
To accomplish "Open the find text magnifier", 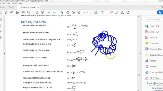I will pyautogui.click(x=29, y=12).
